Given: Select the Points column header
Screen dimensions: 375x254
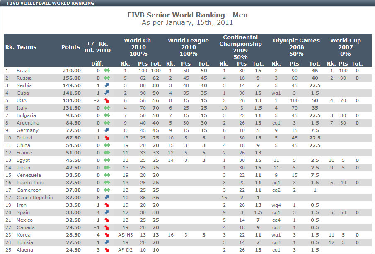Looking at the screenshot, I should coord(70,47).
